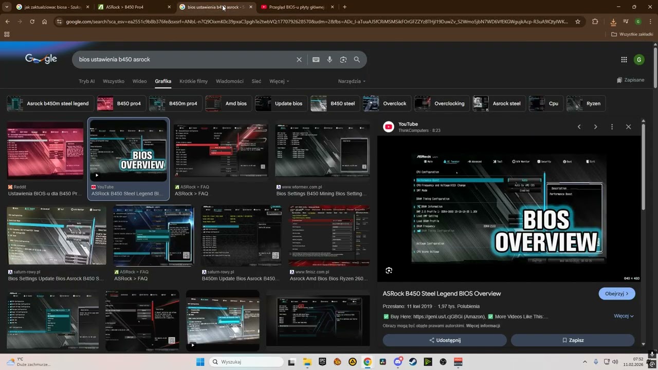
Task: Filter images by Ryzen chip
Action: [586, 103]
